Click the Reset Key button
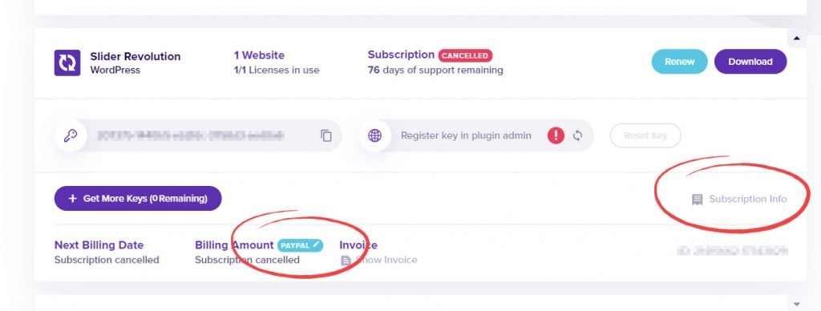The width and height of the screenshot is (821, 311). 645,135
